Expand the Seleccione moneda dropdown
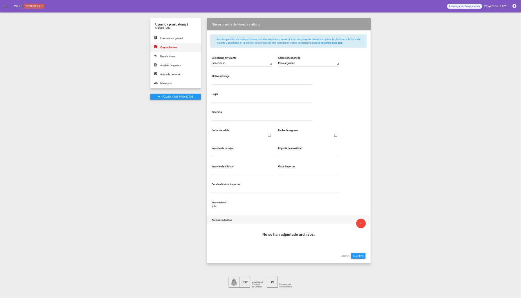Image resolution: width=521 pixels, height=298 pixels. [308, 63]
